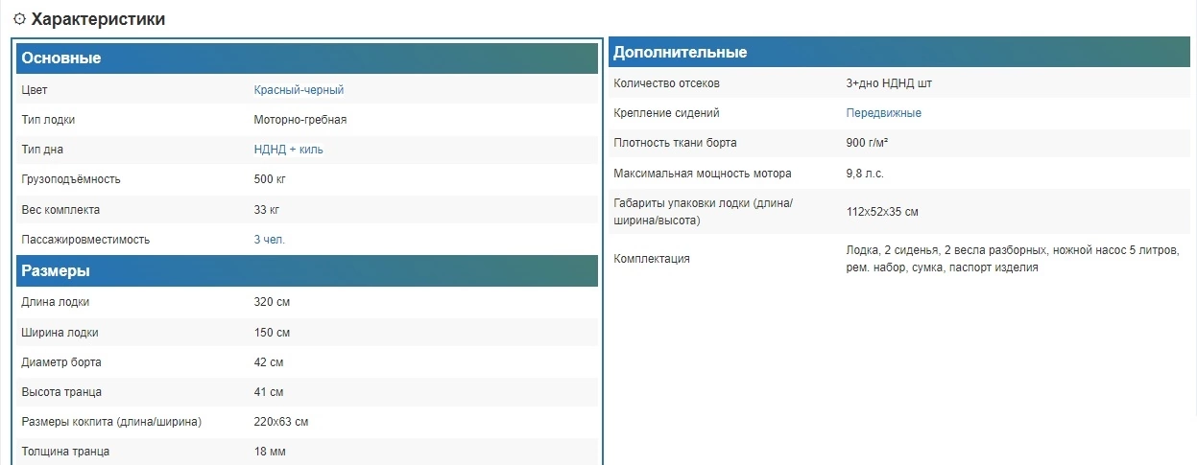Select the Толщина транца row label

coord(65,452)
